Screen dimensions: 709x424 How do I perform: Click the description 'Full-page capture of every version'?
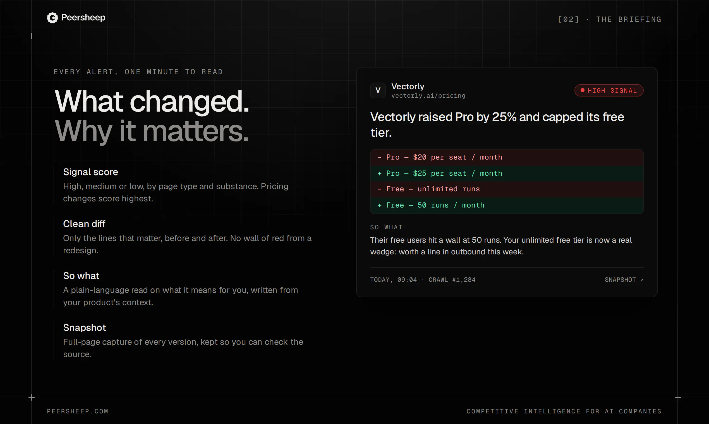click(183, 348)
